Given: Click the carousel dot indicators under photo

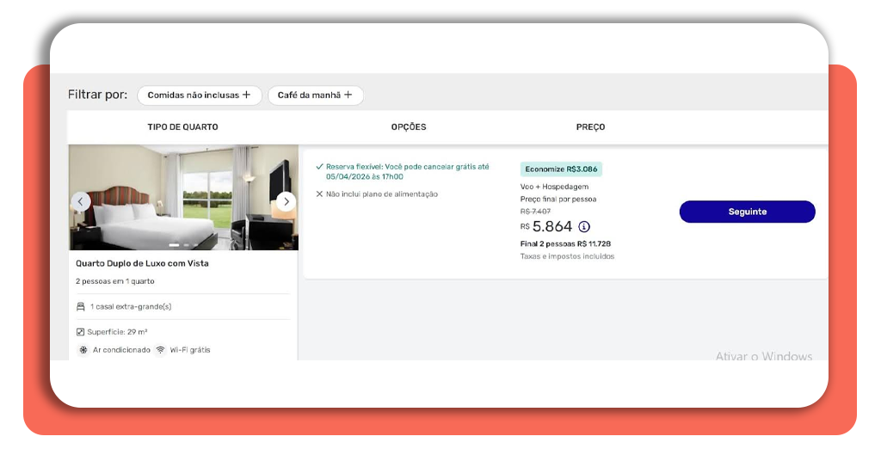Looking at the screenshot, I should pos(183,245).
